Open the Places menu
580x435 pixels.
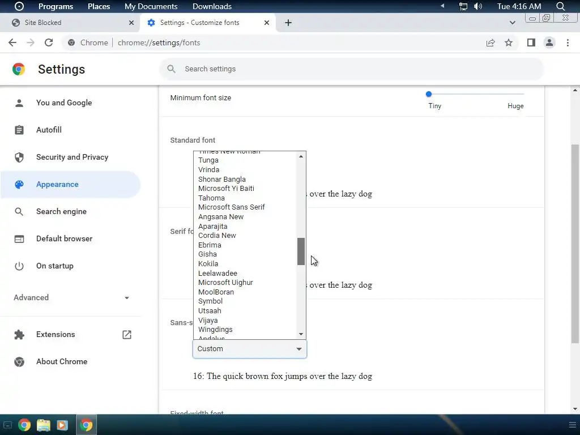click(99, 6)
